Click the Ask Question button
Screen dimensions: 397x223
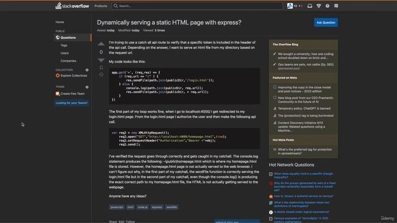(326, 22)
